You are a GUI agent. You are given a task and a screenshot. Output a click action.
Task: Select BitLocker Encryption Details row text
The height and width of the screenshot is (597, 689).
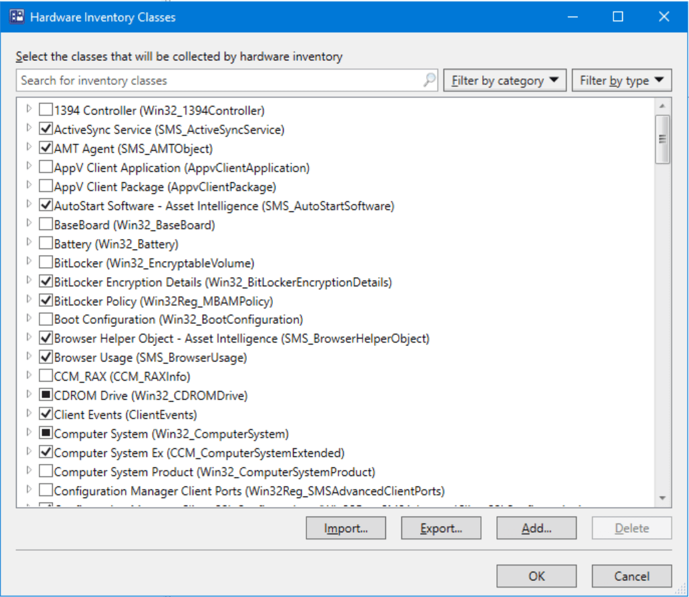coord(223,282)
